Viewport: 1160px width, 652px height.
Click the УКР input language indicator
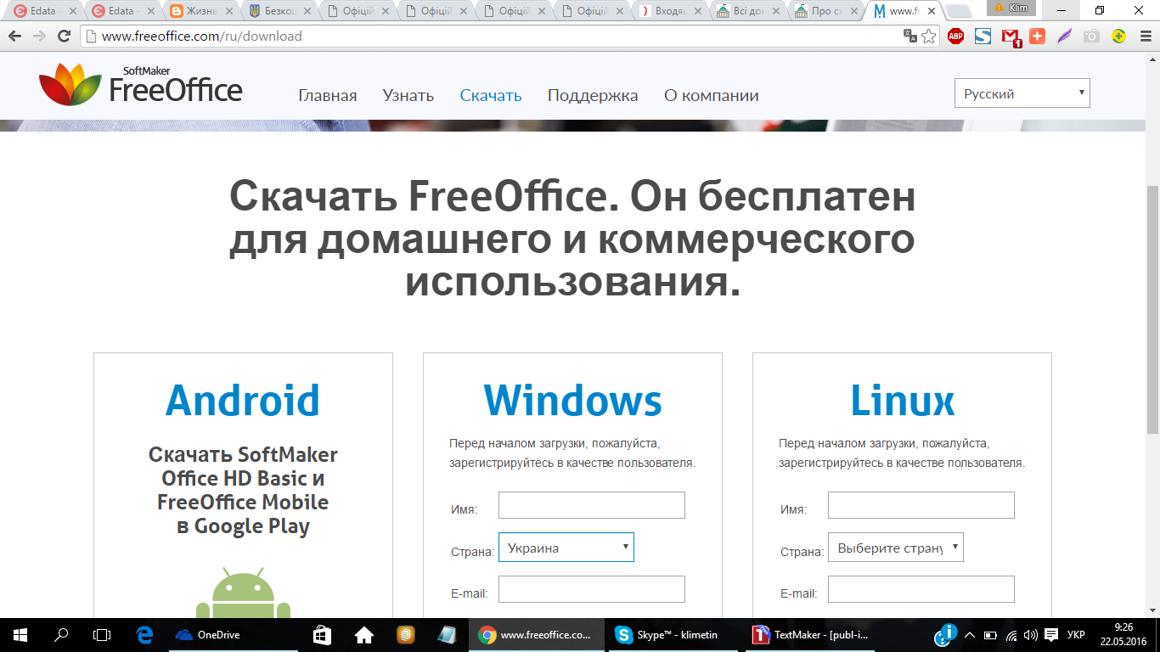tap(1076, 634)
